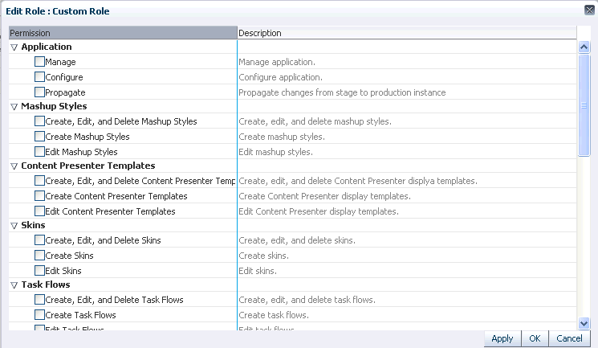Enable the Manage application checkbox
This screenshot has height=348, width=598.
[40, 62]
